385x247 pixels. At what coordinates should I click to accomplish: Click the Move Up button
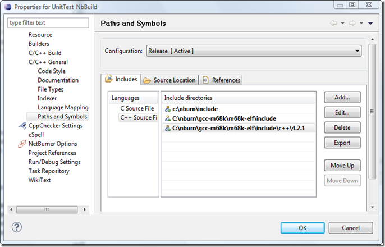342,166
